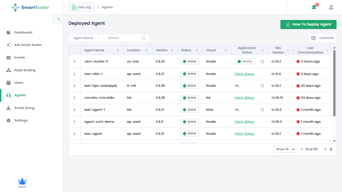Collapse the sidebar with the arrow icon
342x192 pixels.
point(59,19)
